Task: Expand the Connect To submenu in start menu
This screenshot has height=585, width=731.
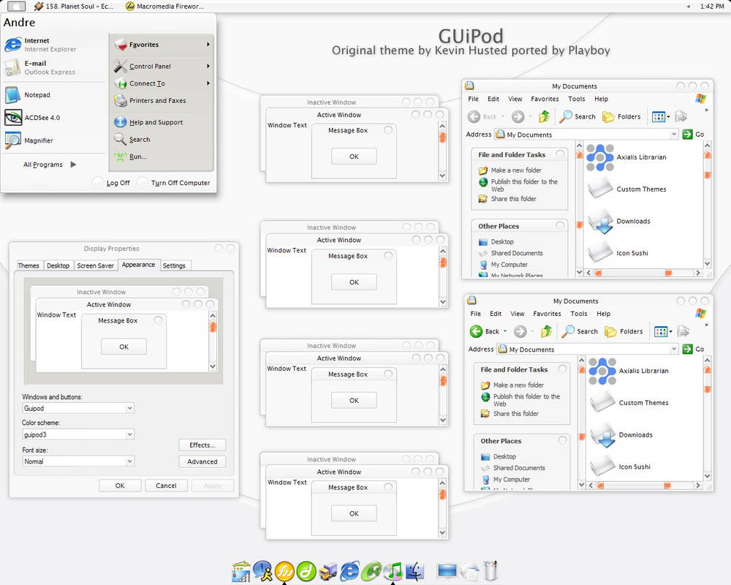Action: coord(162,83)
